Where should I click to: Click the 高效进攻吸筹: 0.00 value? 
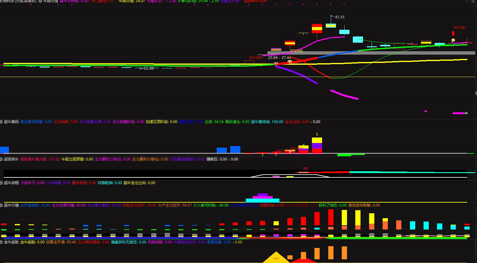point(364,205)
